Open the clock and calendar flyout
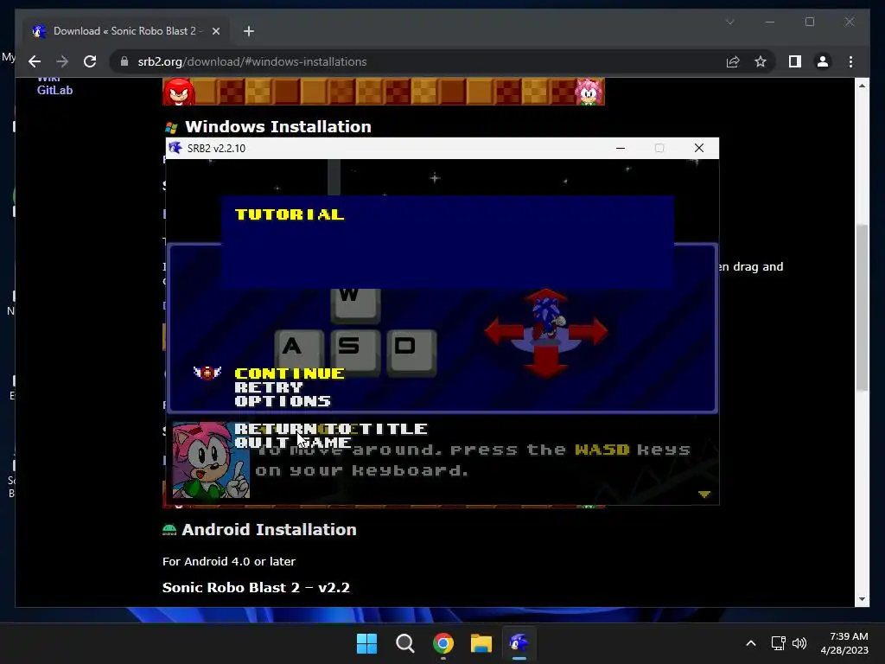This screenshot has height=664, width=885. tap(844, 643)
